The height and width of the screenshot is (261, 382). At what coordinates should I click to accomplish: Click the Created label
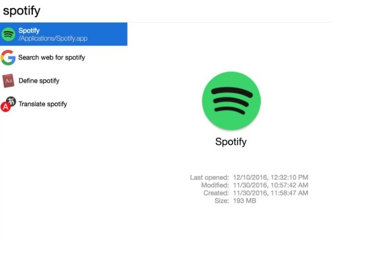click(216, 193)
